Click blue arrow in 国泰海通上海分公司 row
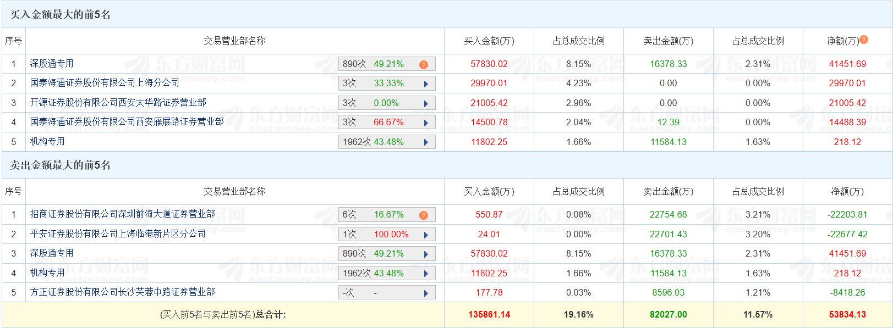 coord(426,84)
